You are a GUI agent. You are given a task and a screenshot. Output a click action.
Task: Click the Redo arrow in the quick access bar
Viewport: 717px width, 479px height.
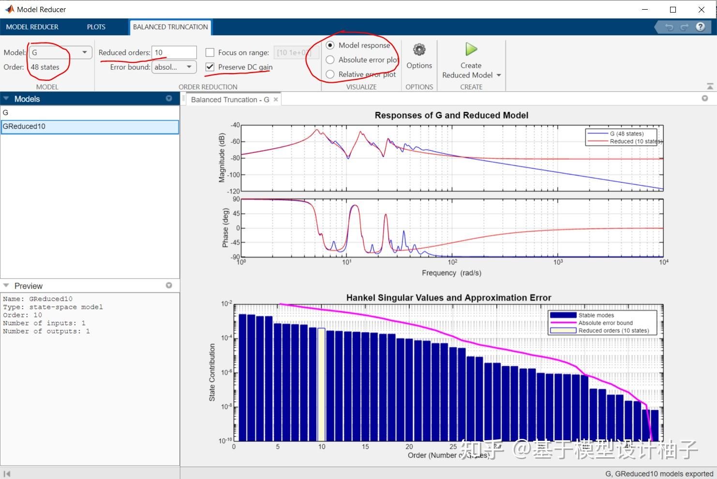click(x=684, y=27)
